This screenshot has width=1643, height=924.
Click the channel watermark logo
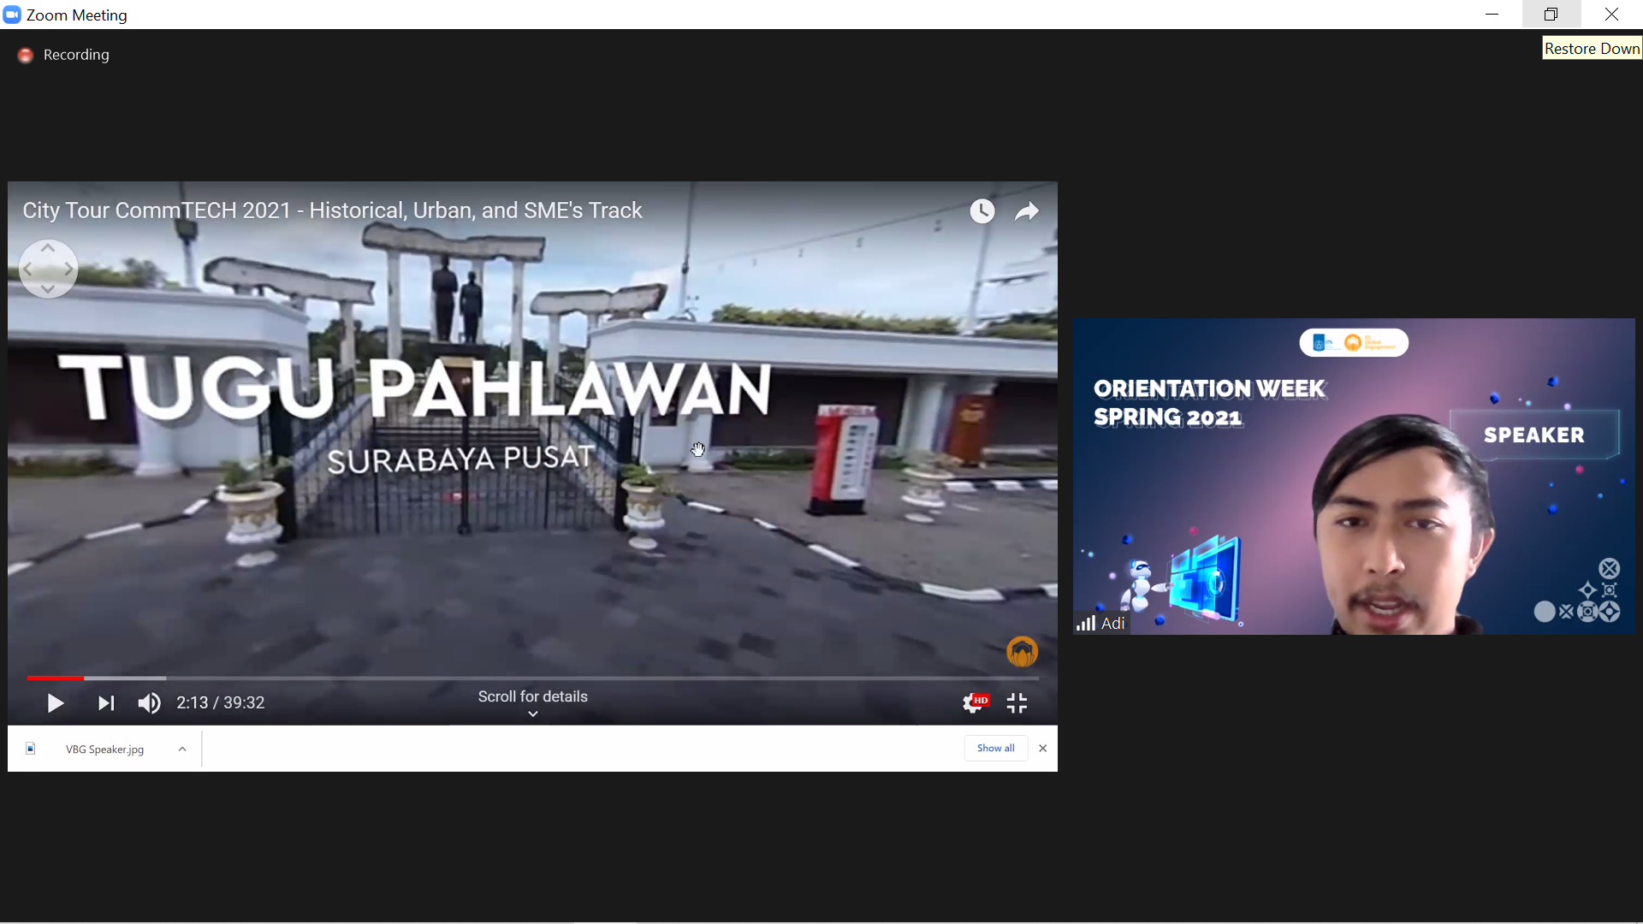(x=1022, y=652)
